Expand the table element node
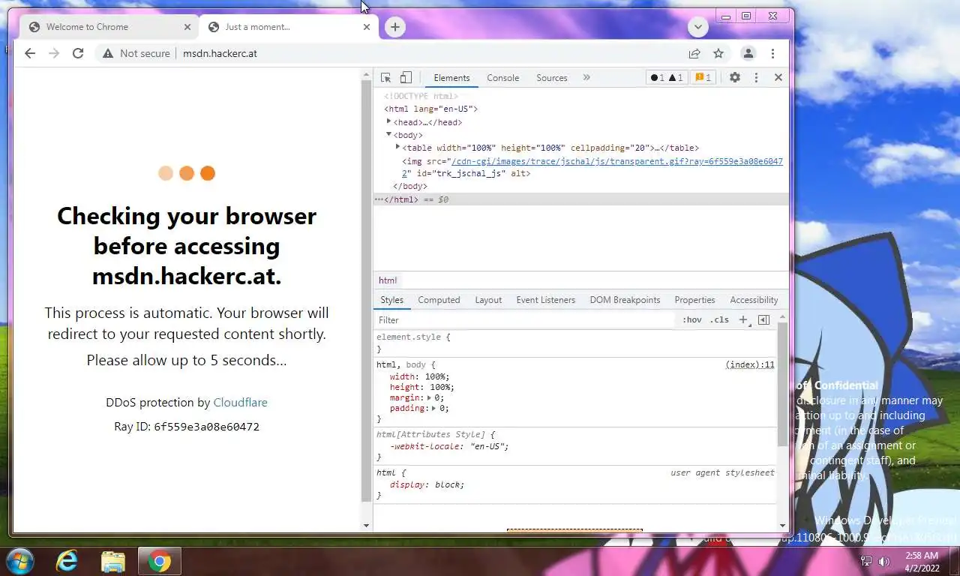This screenshot has height=576, width=960. [x=397, y=147]
